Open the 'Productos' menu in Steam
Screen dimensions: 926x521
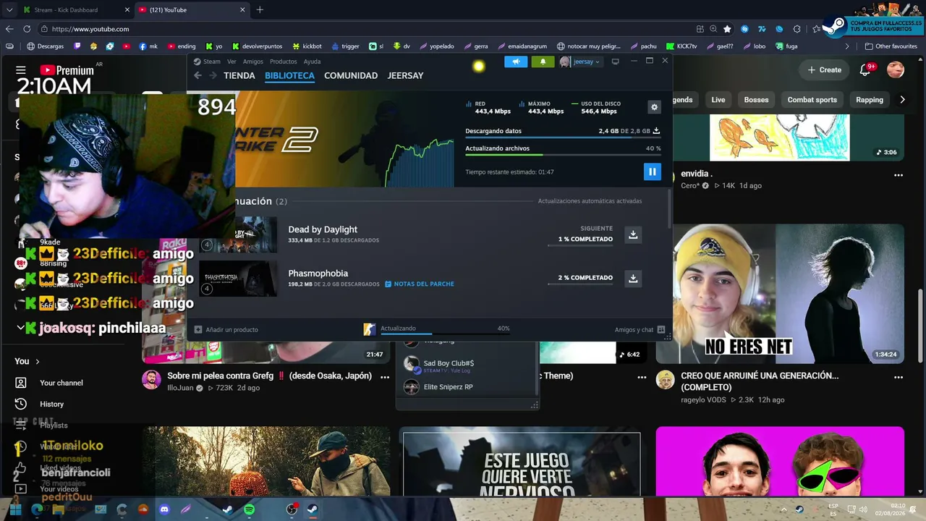pos(284,62)
